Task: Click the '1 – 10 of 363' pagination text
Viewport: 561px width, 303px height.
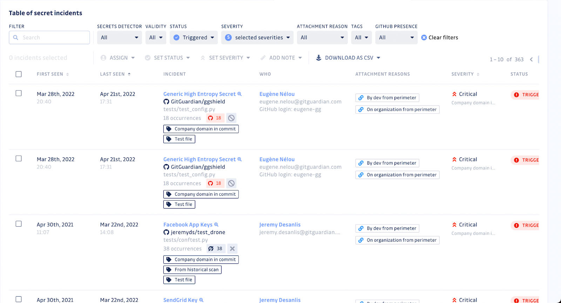Action: point(507,59)
